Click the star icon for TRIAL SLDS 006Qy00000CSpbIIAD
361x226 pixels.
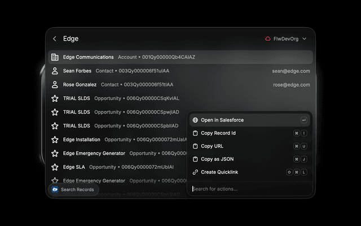[55, 126]
